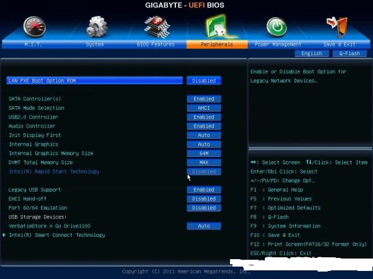
Task: Click the F1 General Help line
Action: [x=277, y=190]
